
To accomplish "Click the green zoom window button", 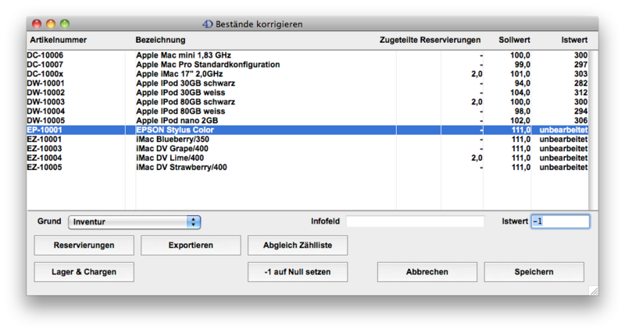I will (x=65, y=25).
